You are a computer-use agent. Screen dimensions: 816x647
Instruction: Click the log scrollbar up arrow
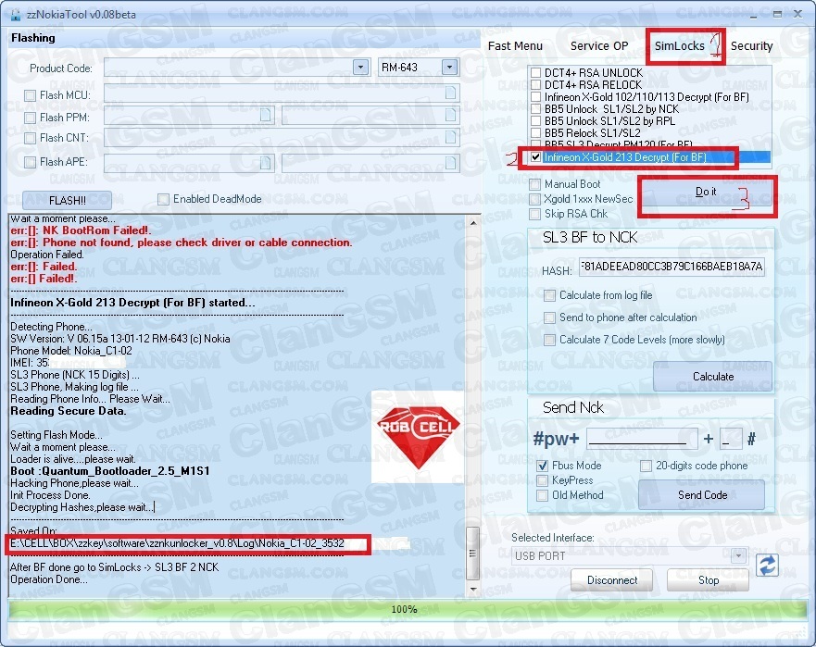click(x=473, y=222)
